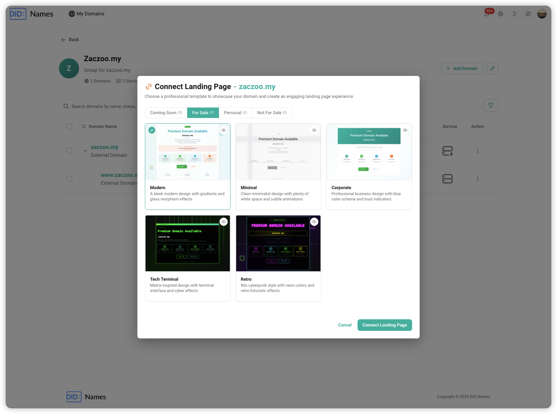Preview the Minimal template via eye icon
The height and width of the screenshot is (414, 557).
click(314, 130)
